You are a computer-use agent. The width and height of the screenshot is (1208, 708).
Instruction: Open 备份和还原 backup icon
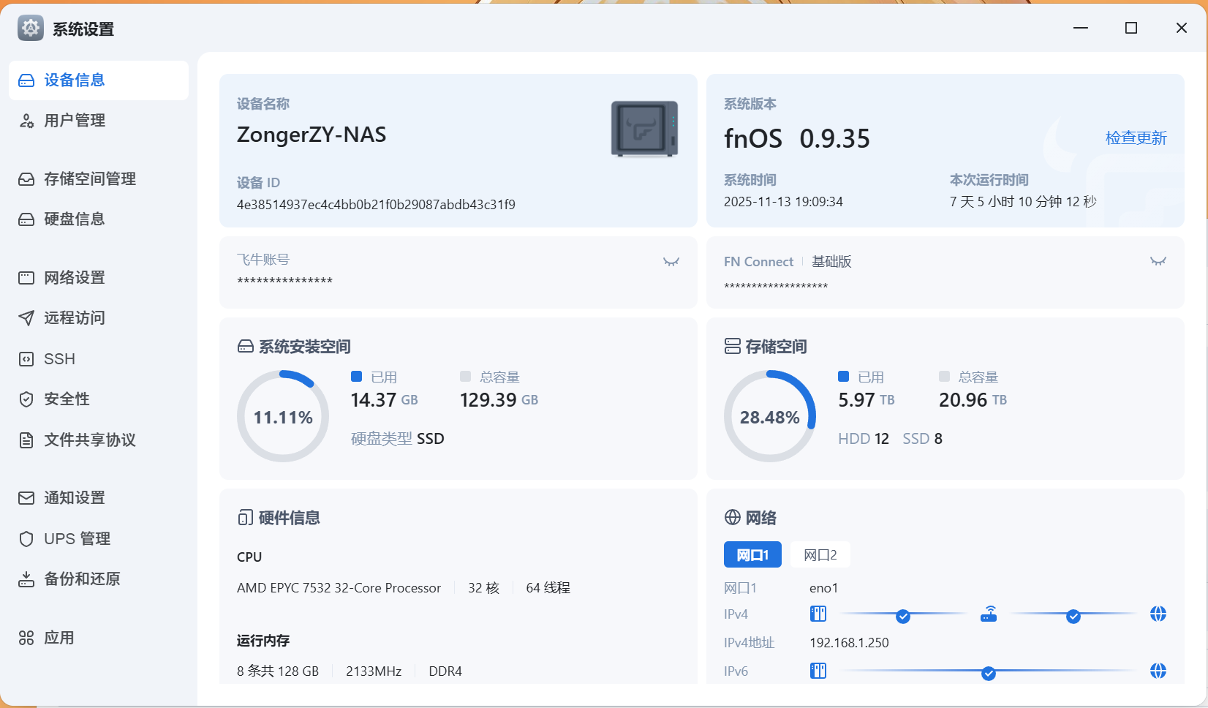click(26, 579)
